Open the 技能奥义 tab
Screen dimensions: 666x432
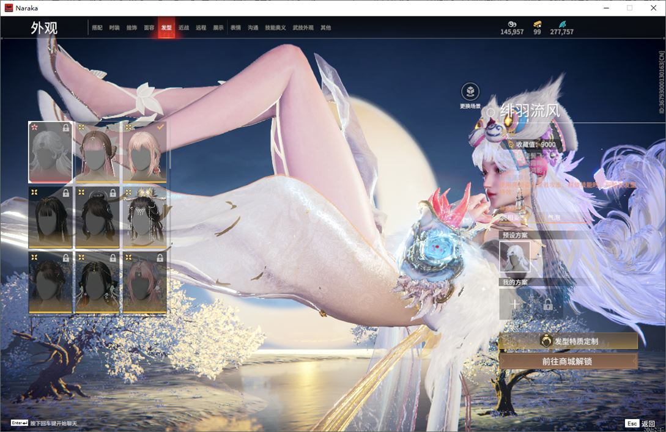275,27
